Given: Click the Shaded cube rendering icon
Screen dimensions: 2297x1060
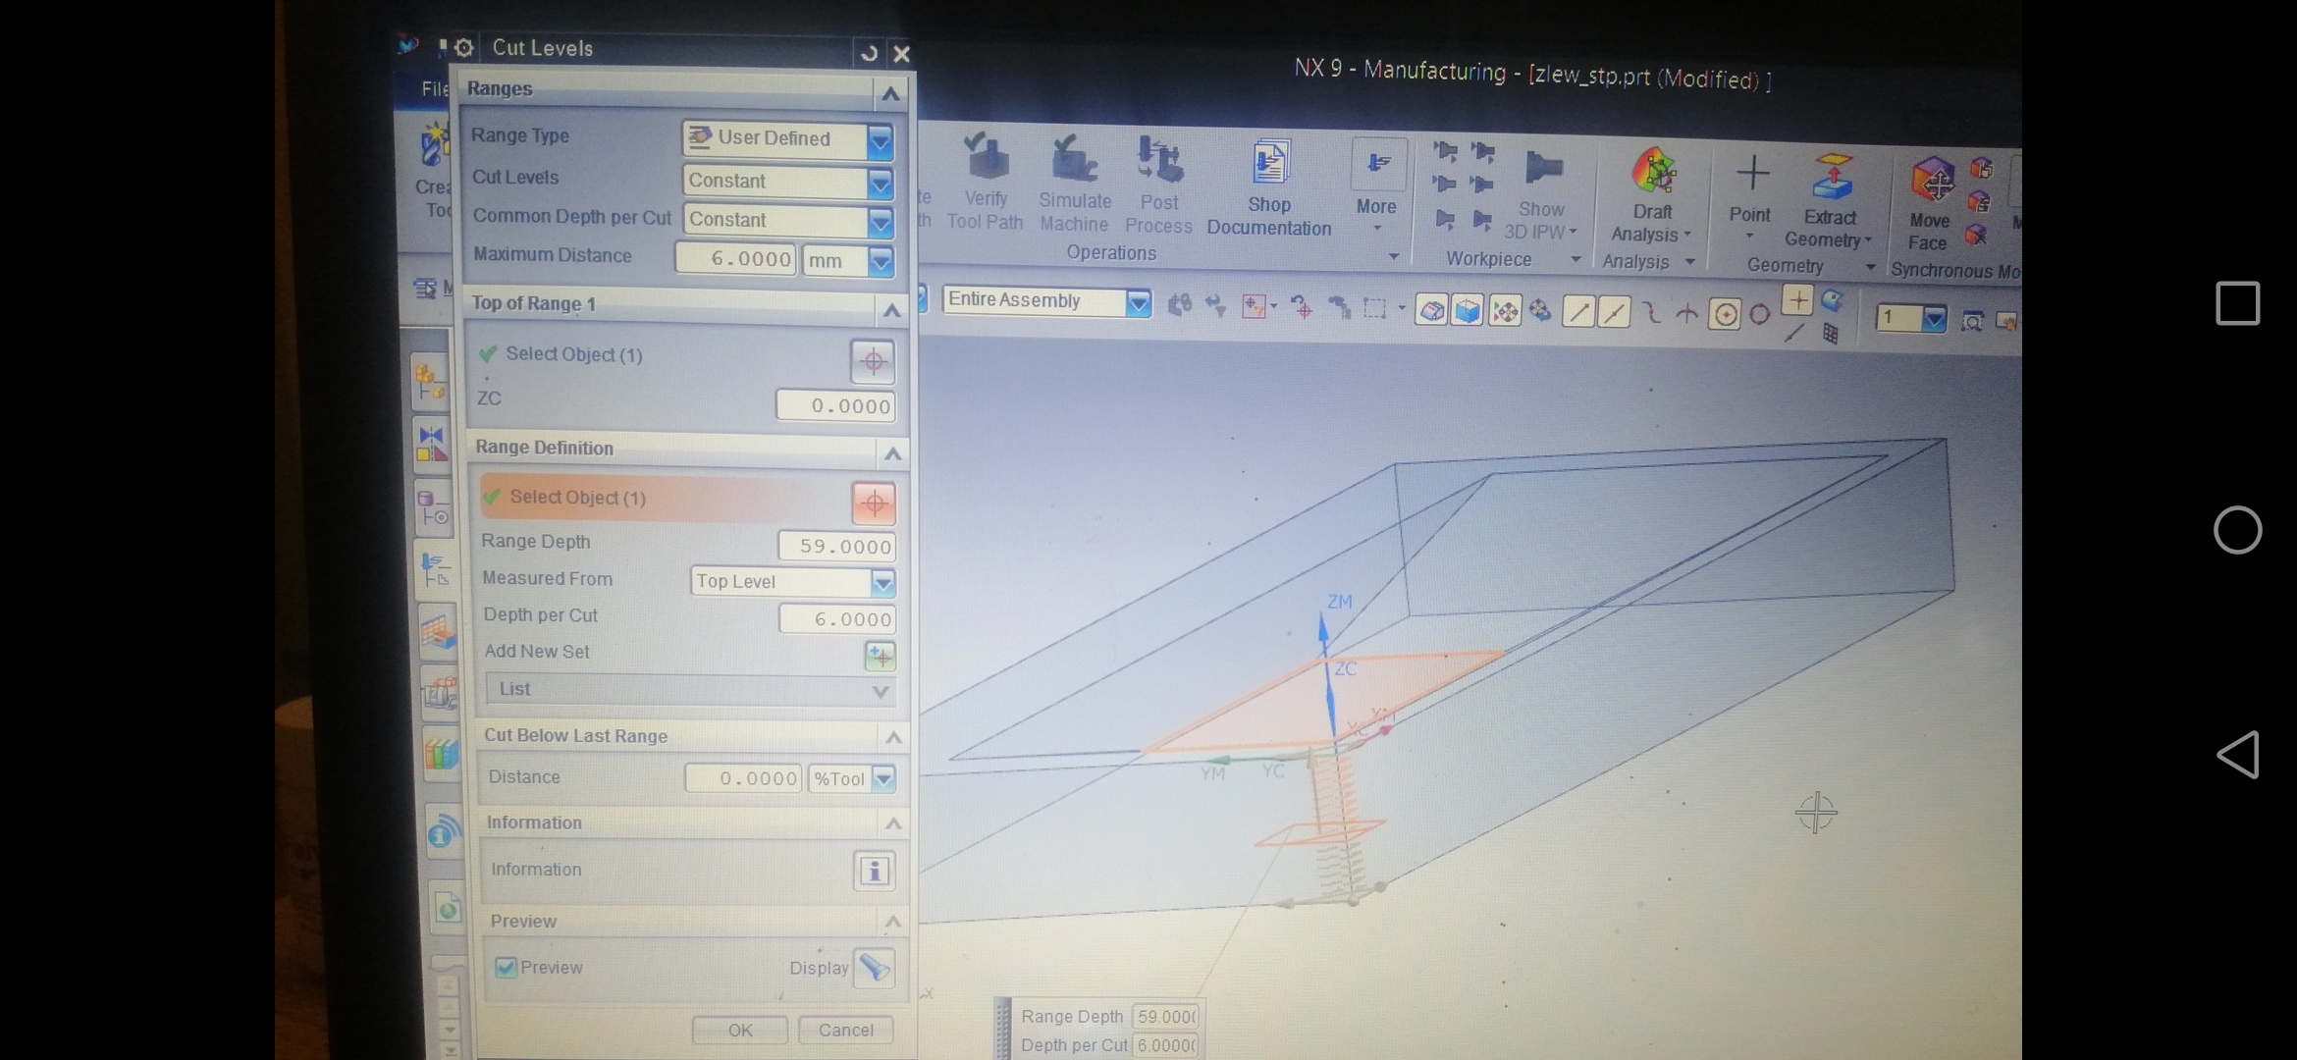Looking at the screenshot, I should point(1468,311).
